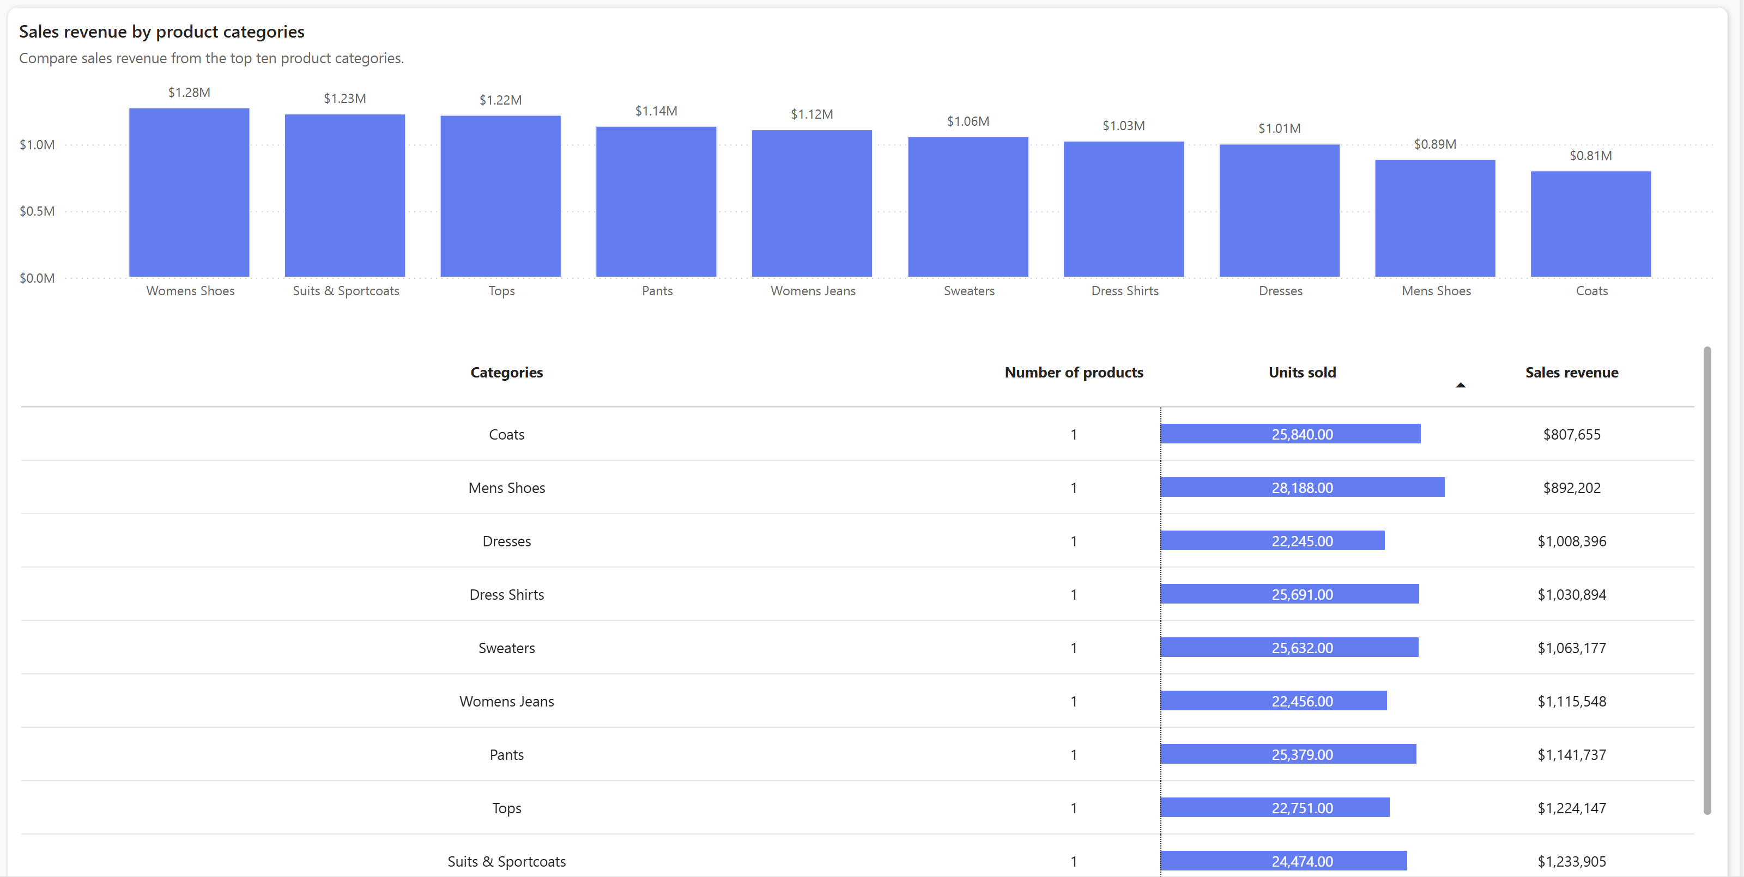The width and height of the screenshot is (1744, 877).
Task: Click the $1.06M data label
Action: click(968, 121)
